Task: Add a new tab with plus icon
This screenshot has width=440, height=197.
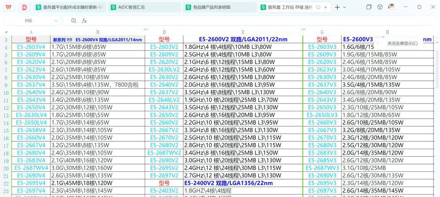Action: (337, 7)
